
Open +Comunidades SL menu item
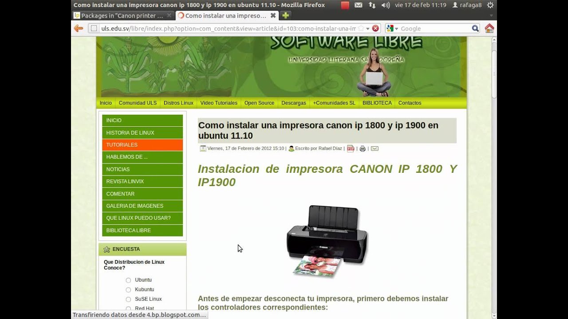[334, 103]
